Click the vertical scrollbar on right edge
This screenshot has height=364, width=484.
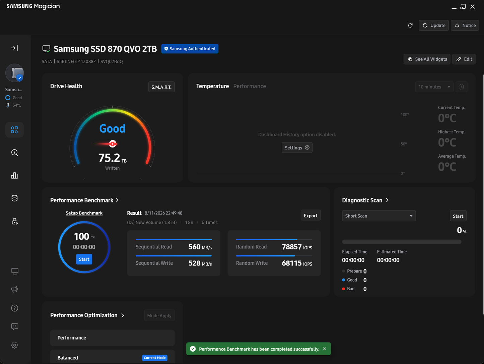tap(483, 194)
